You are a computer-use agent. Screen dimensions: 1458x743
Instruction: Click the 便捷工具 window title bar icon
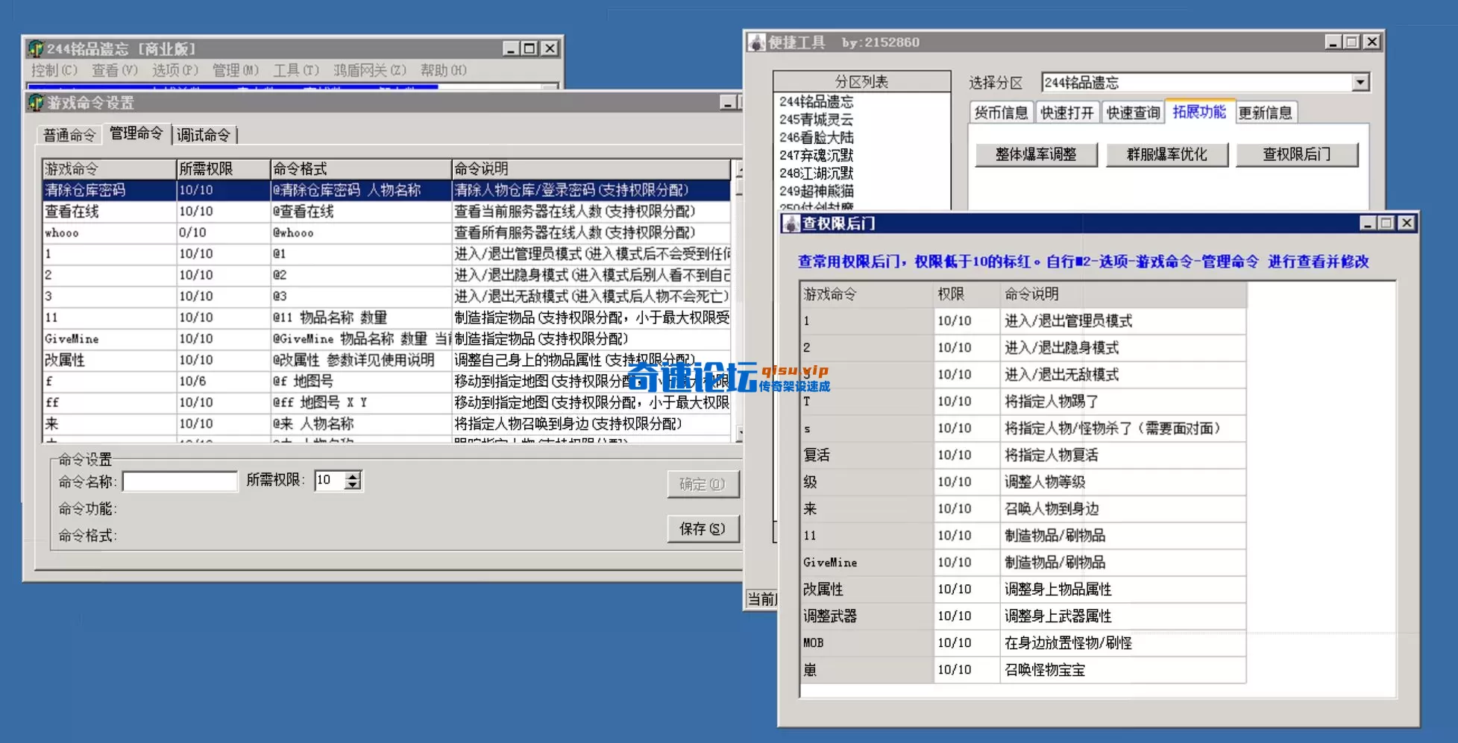pos(755,42)
